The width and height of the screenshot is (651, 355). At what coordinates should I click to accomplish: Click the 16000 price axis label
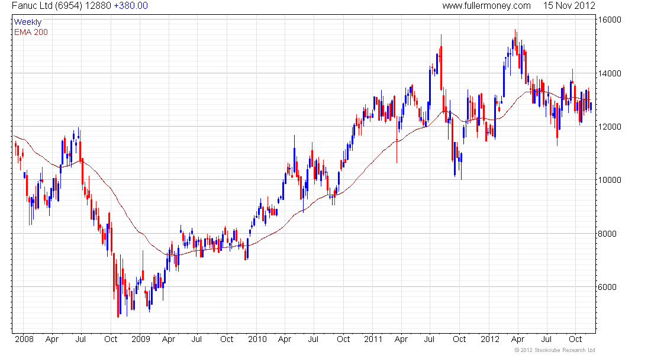point(610,20)
